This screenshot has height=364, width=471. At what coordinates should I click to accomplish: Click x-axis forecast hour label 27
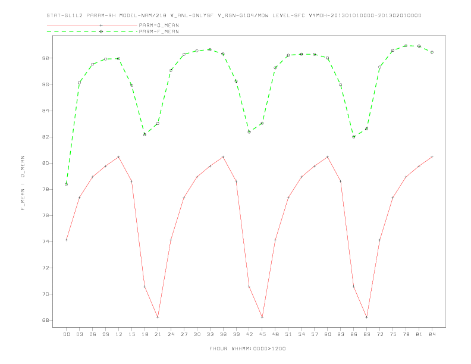tap(184, 334)
